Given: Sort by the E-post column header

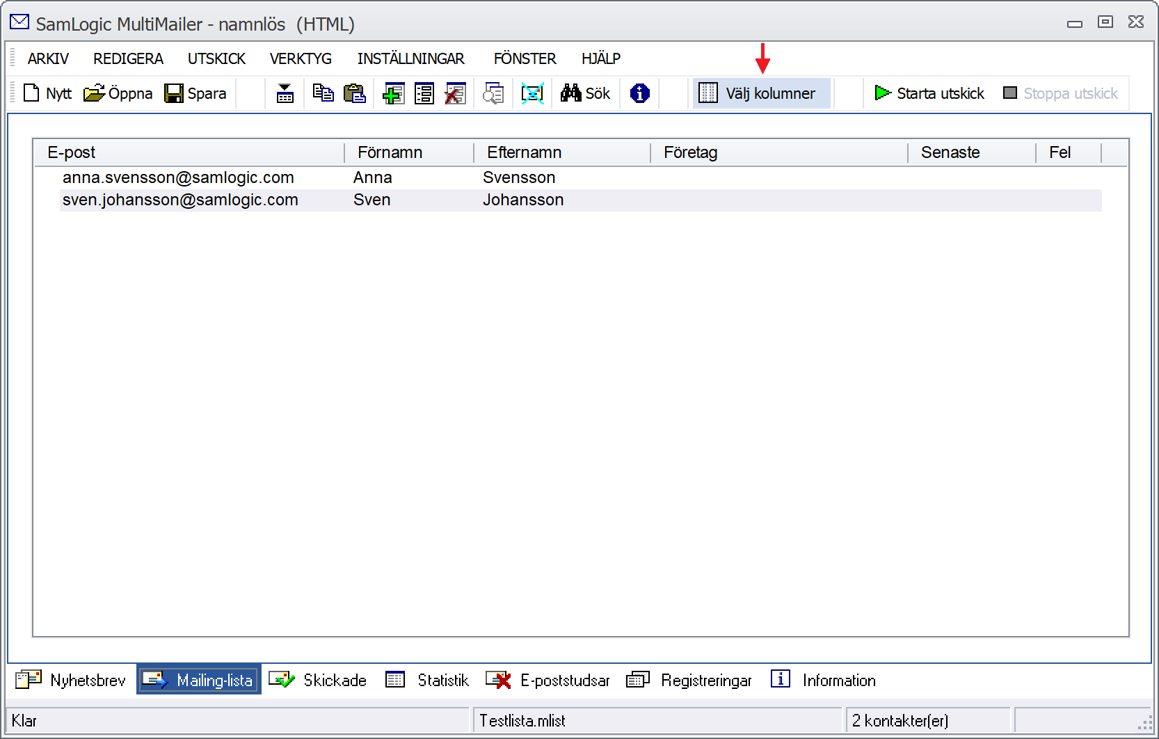Looking at the screenshot, I should coord(189,152).
